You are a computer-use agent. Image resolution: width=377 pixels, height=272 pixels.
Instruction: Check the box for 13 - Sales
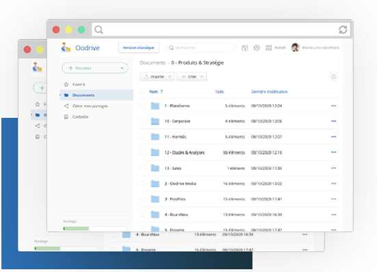click(x=142, y=169)
